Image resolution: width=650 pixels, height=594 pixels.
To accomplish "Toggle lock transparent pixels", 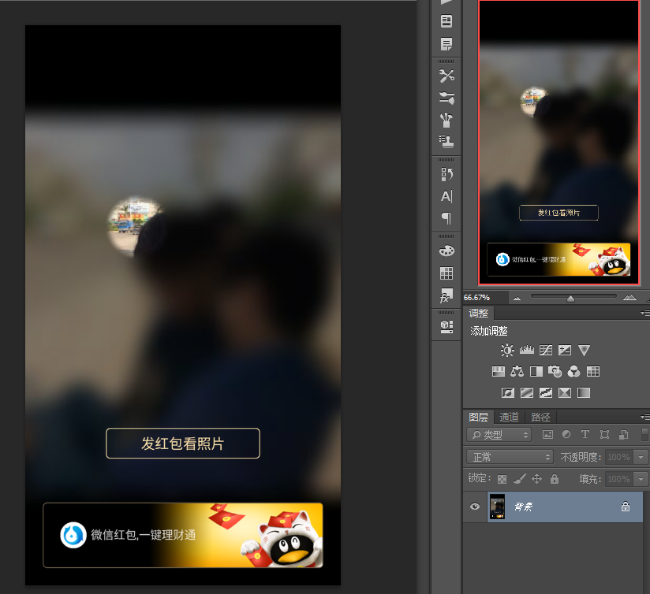I will click(502, 479).
